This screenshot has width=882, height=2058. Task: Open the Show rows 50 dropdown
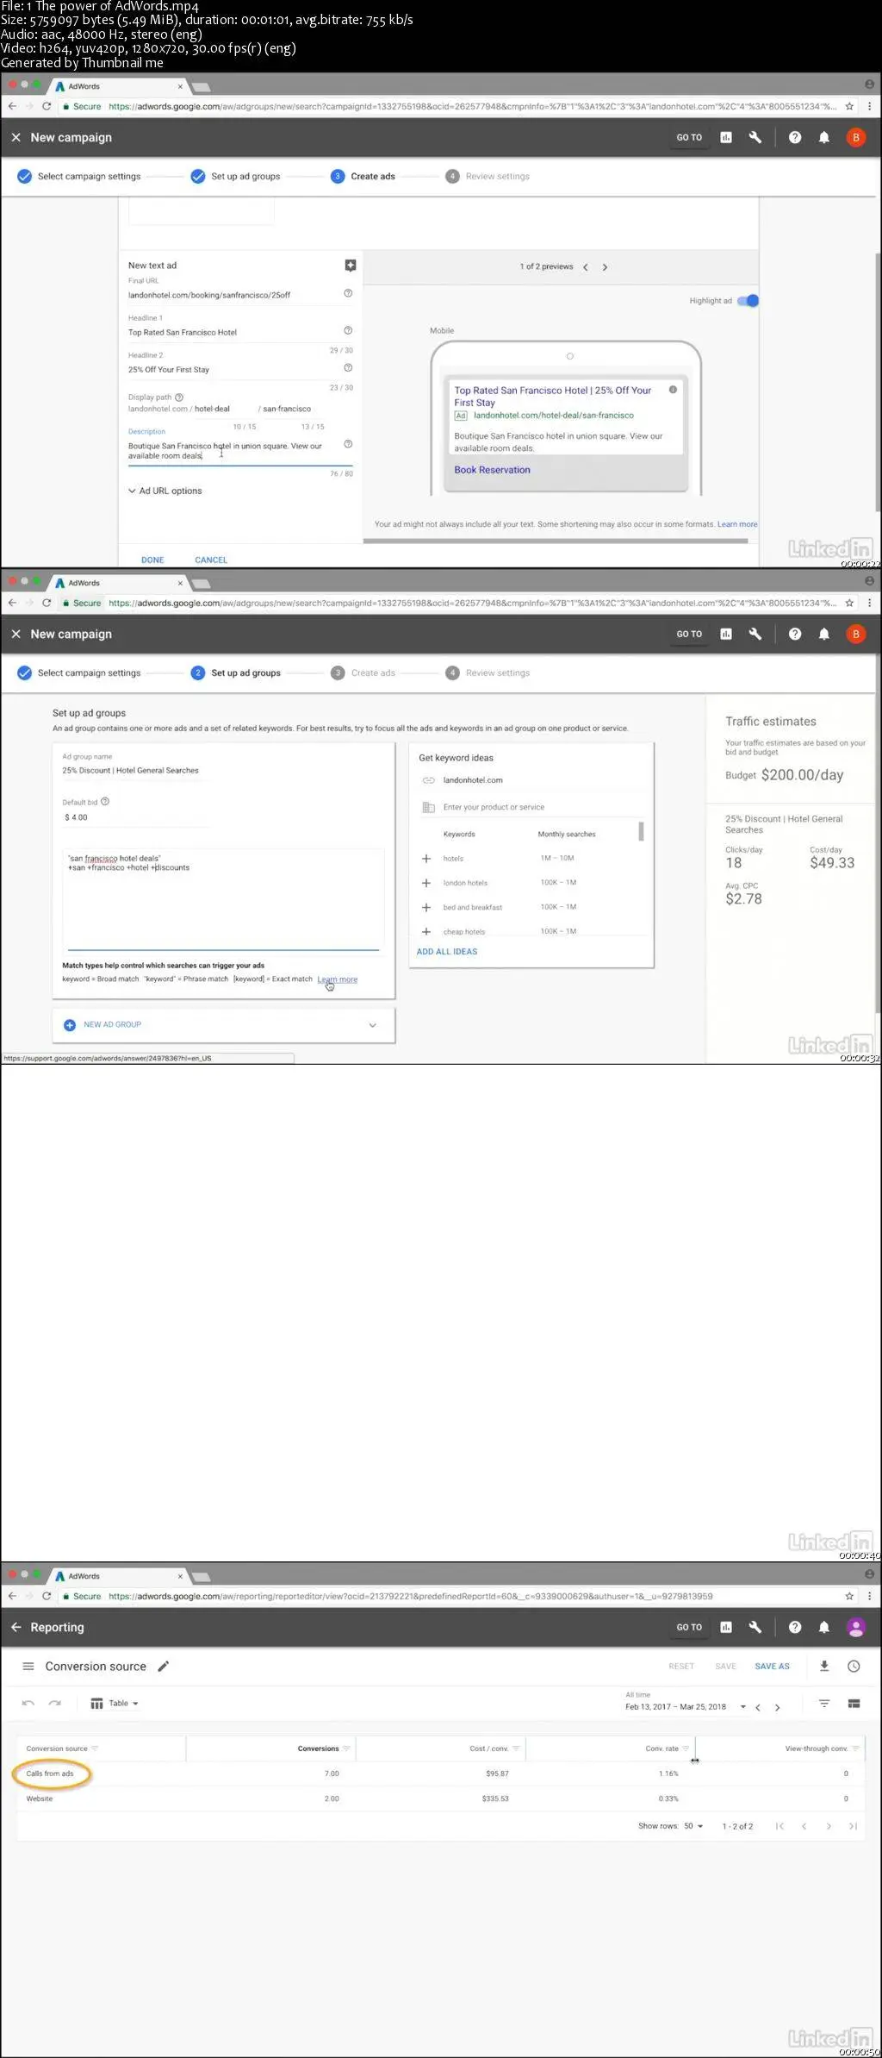pos(693,1826)
